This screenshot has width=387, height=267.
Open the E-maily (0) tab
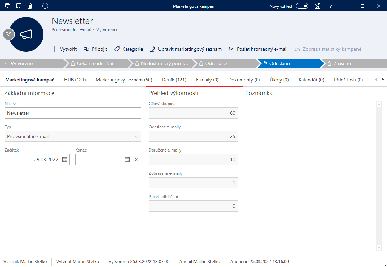[207, 80]
